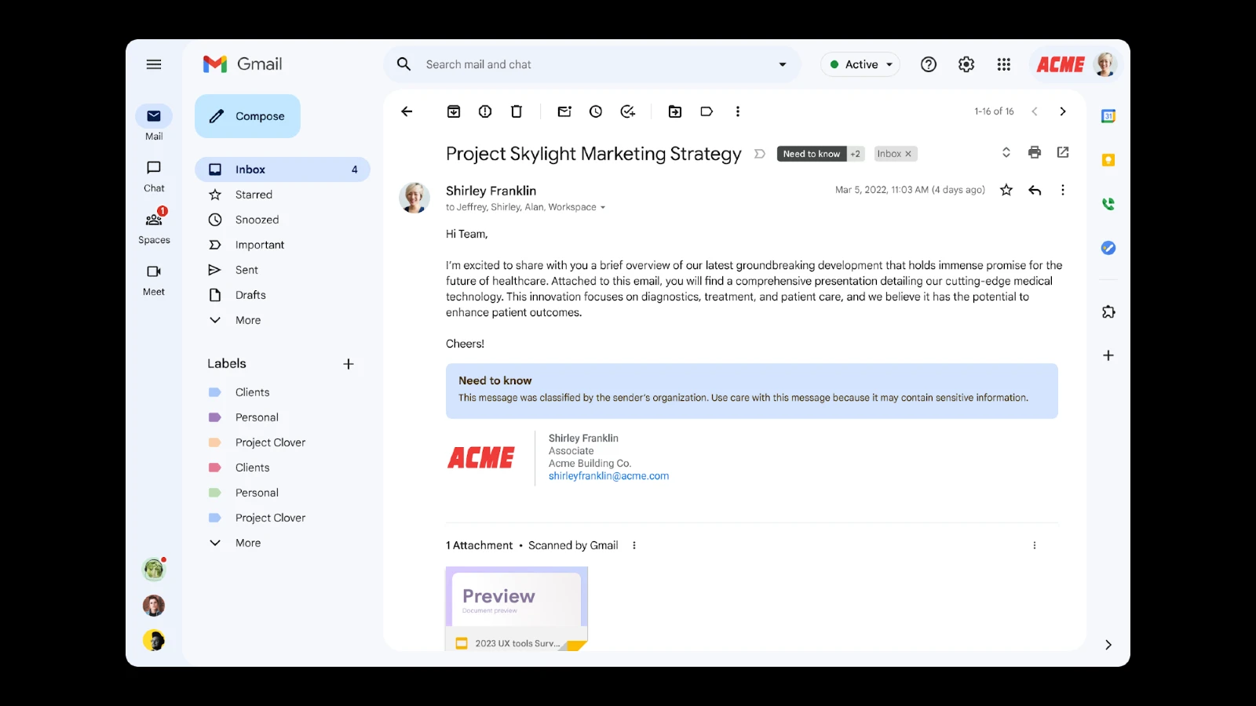Expand the recipient details arrow

click(603, 208)
